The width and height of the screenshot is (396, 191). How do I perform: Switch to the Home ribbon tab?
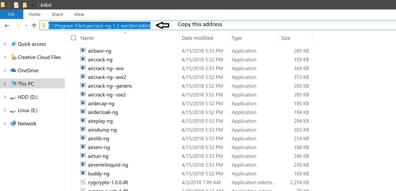35,14
